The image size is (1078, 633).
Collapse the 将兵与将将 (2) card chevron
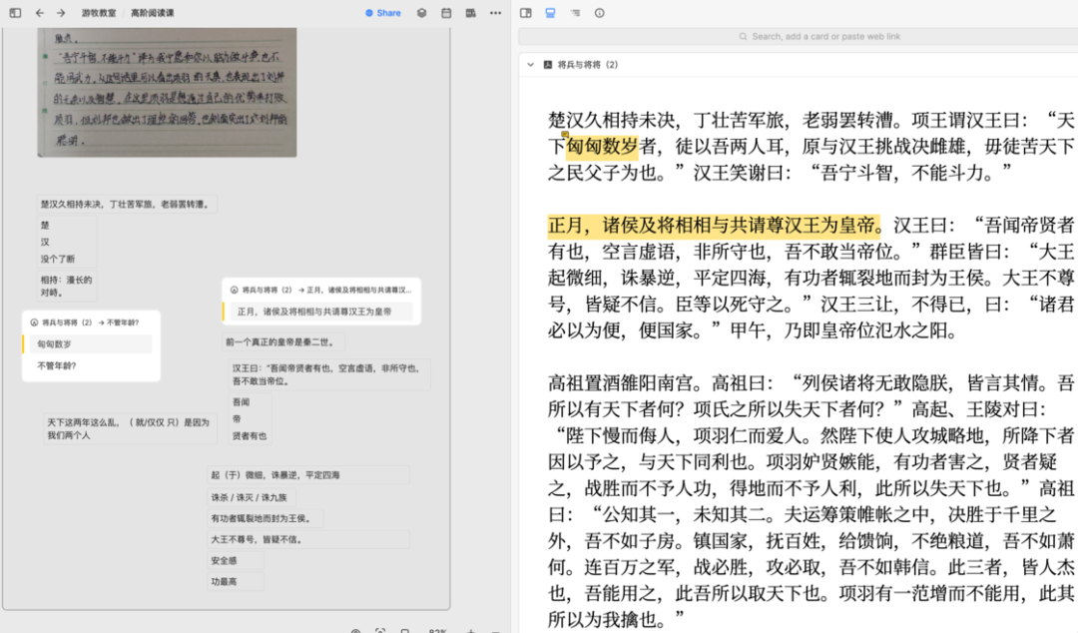point(531,65)
